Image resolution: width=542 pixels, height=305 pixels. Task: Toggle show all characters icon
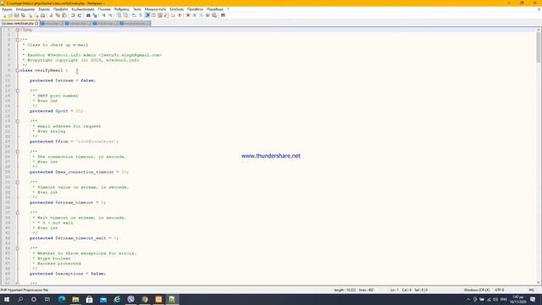(140, 15)
